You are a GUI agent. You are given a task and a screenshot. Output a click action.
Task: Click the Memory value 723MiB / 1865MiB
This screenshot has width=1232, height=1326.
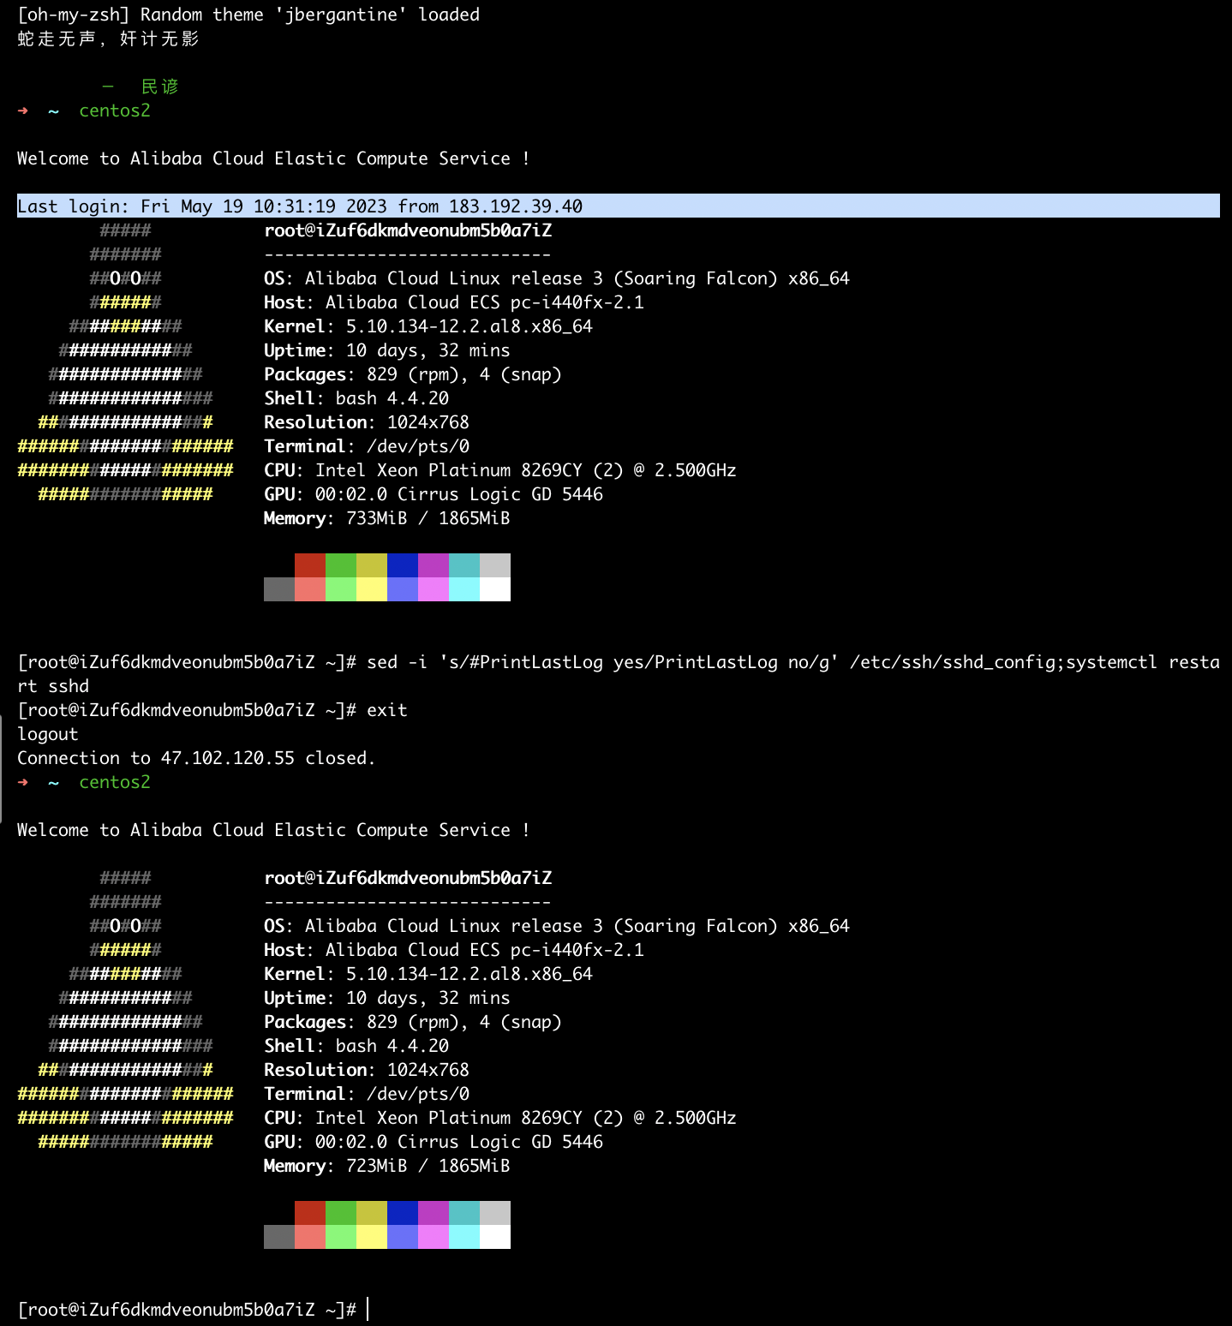click(428, 1166)
